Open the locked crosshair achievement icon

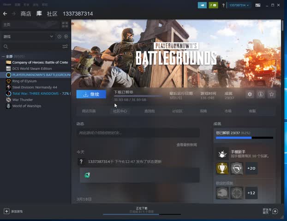(x=237, y=193)
